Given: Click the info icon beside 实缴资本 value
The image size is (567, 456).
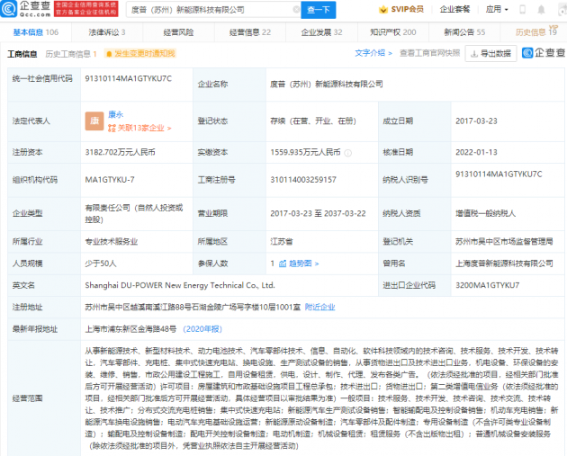Looking at the screenshot, I should coord(348,153).
